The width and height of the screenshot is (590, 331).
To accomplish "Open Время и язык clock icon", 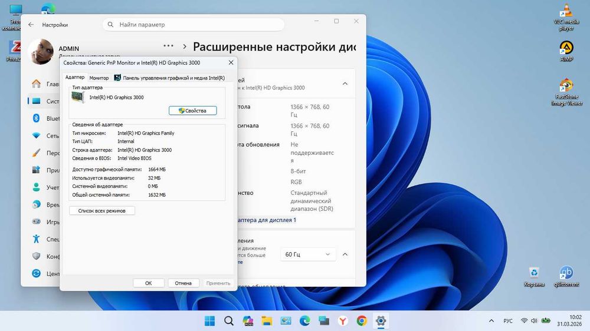I will point(36,204).
